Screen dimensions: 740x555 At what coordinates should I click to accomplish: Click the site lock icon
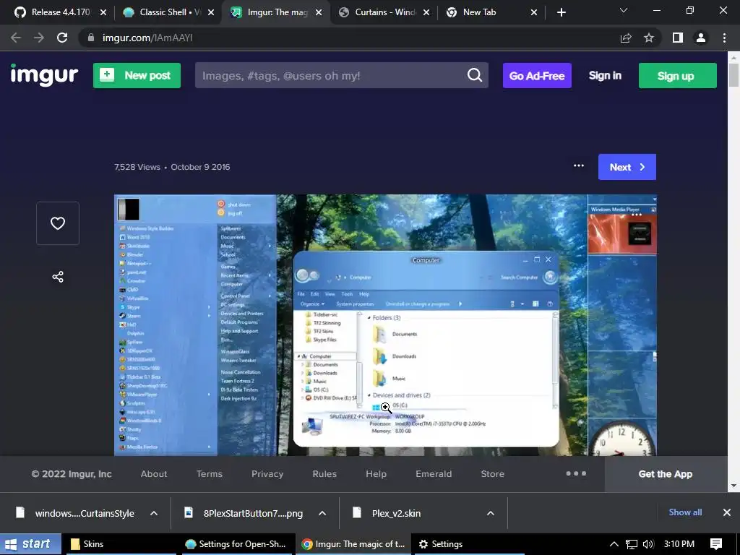91,38
